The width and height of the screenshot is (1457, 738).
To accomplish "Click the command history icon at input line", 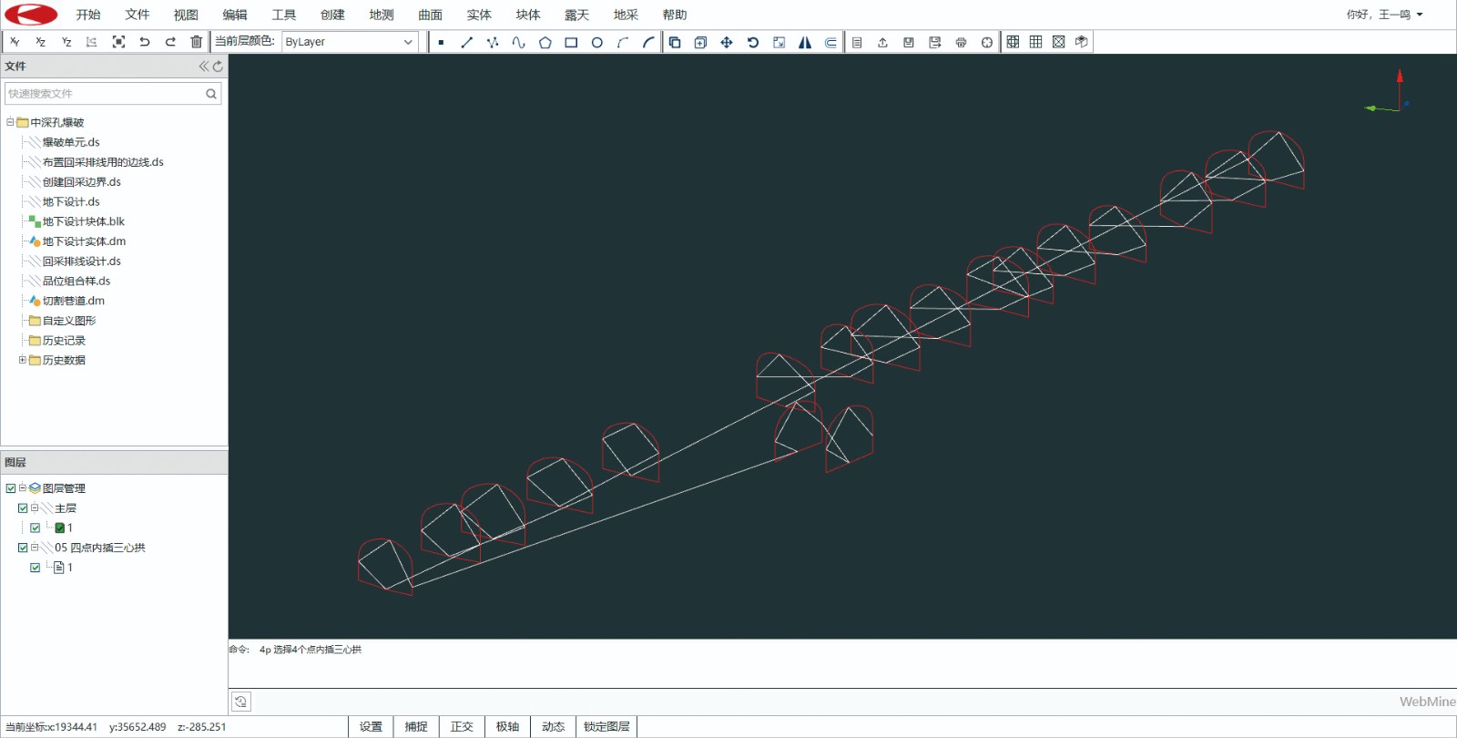I will click(240, 702).
